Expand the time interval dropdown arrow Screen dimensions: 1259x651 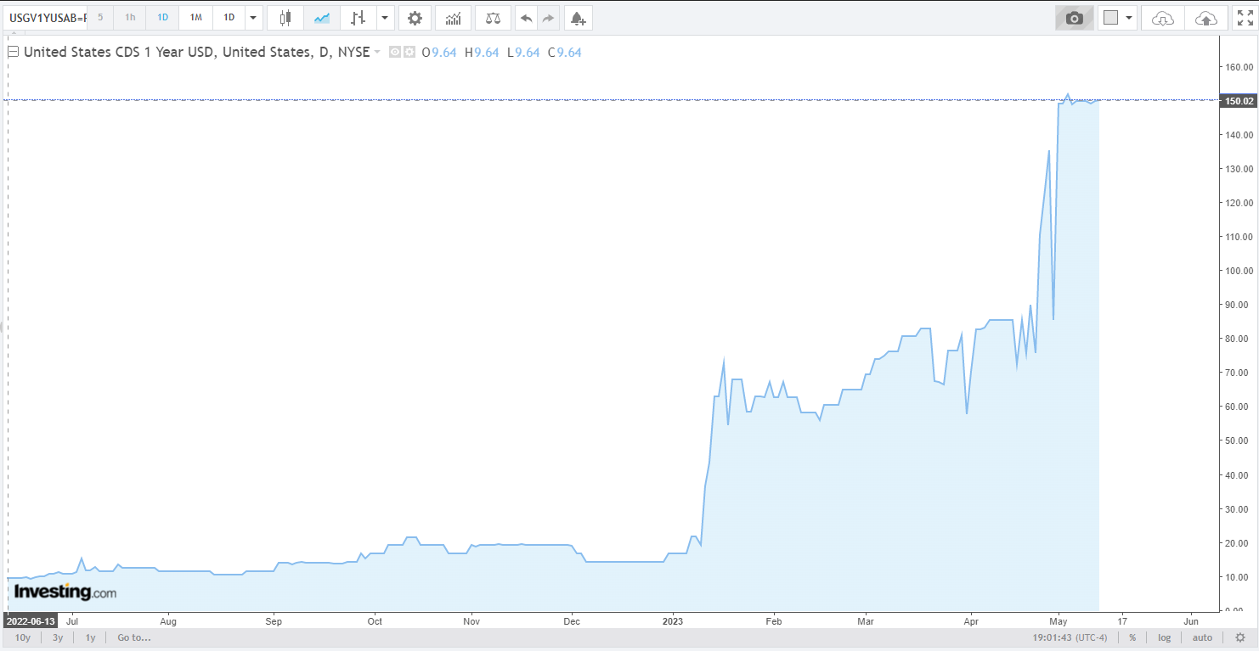click(253, 17)
